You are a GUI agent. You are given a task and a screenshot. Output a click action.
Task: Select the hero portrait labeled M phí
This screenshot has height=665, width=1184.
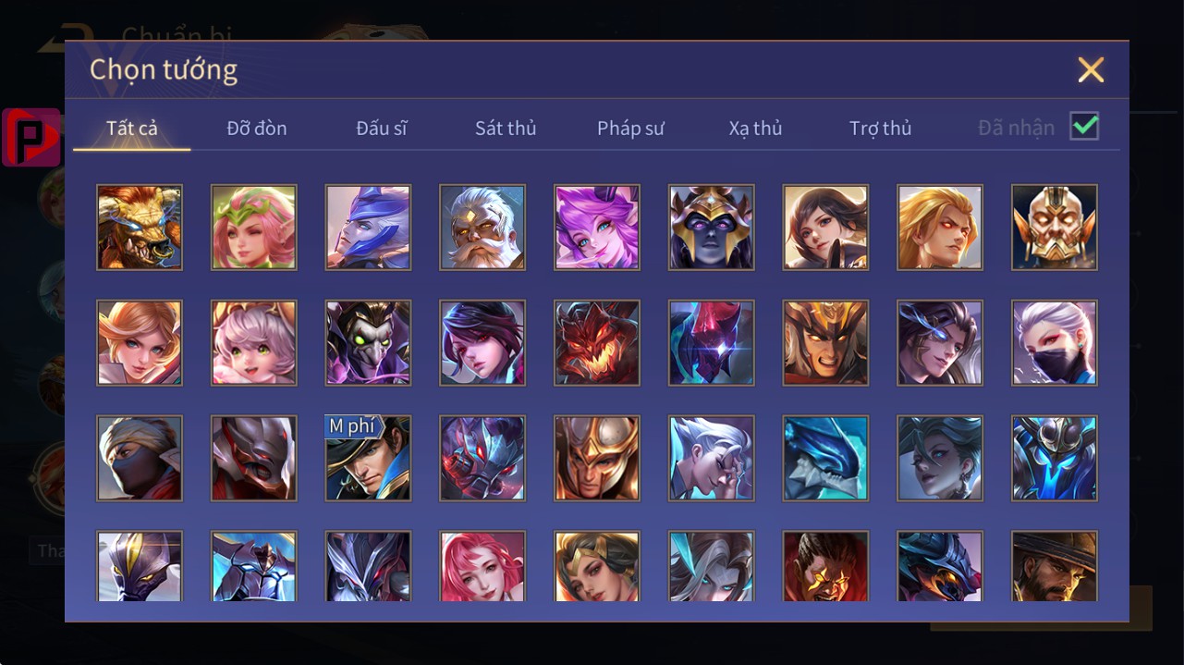[368, 458]
